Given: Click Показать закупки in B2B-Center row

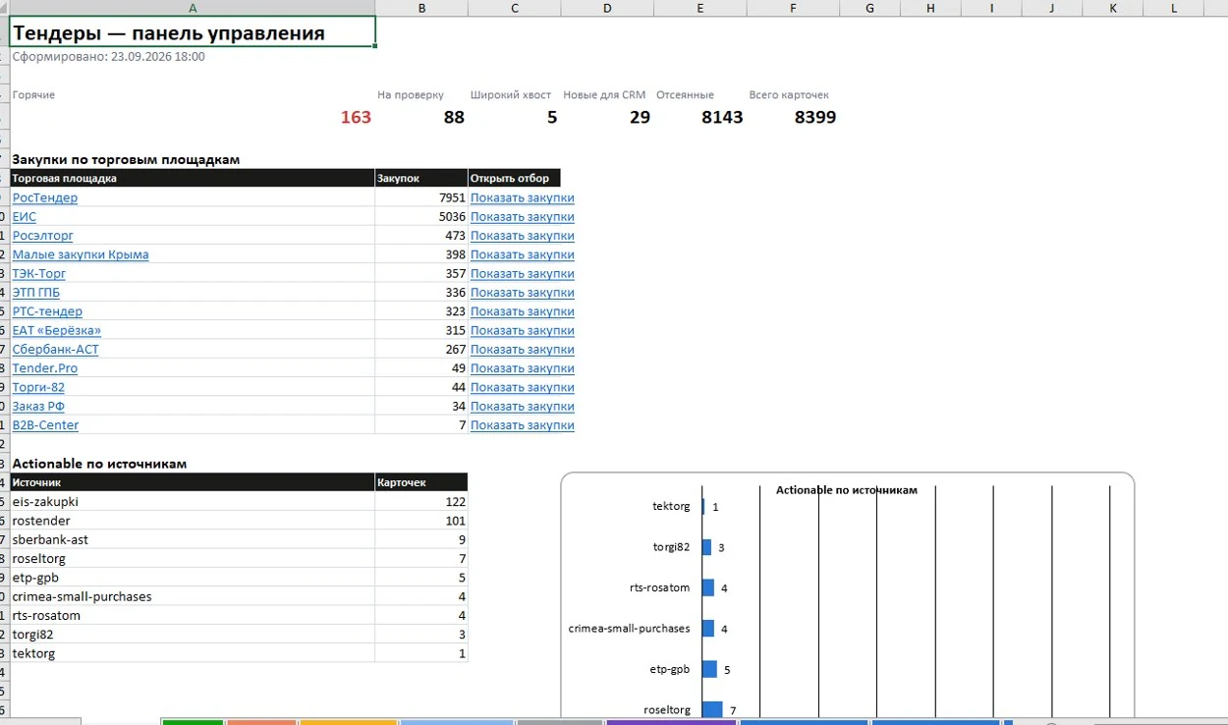Looking at the screenshot, I should click(523, 425).
